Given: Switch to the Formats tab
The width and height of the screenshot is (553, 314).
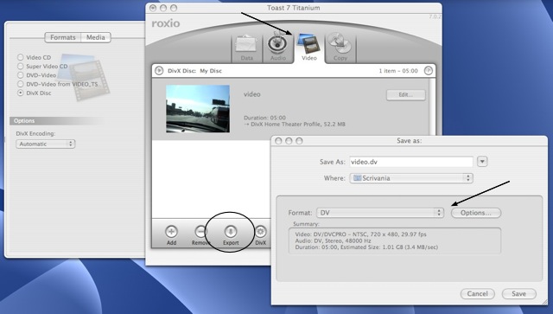Looking at the screenshot, I should [63, 37].
